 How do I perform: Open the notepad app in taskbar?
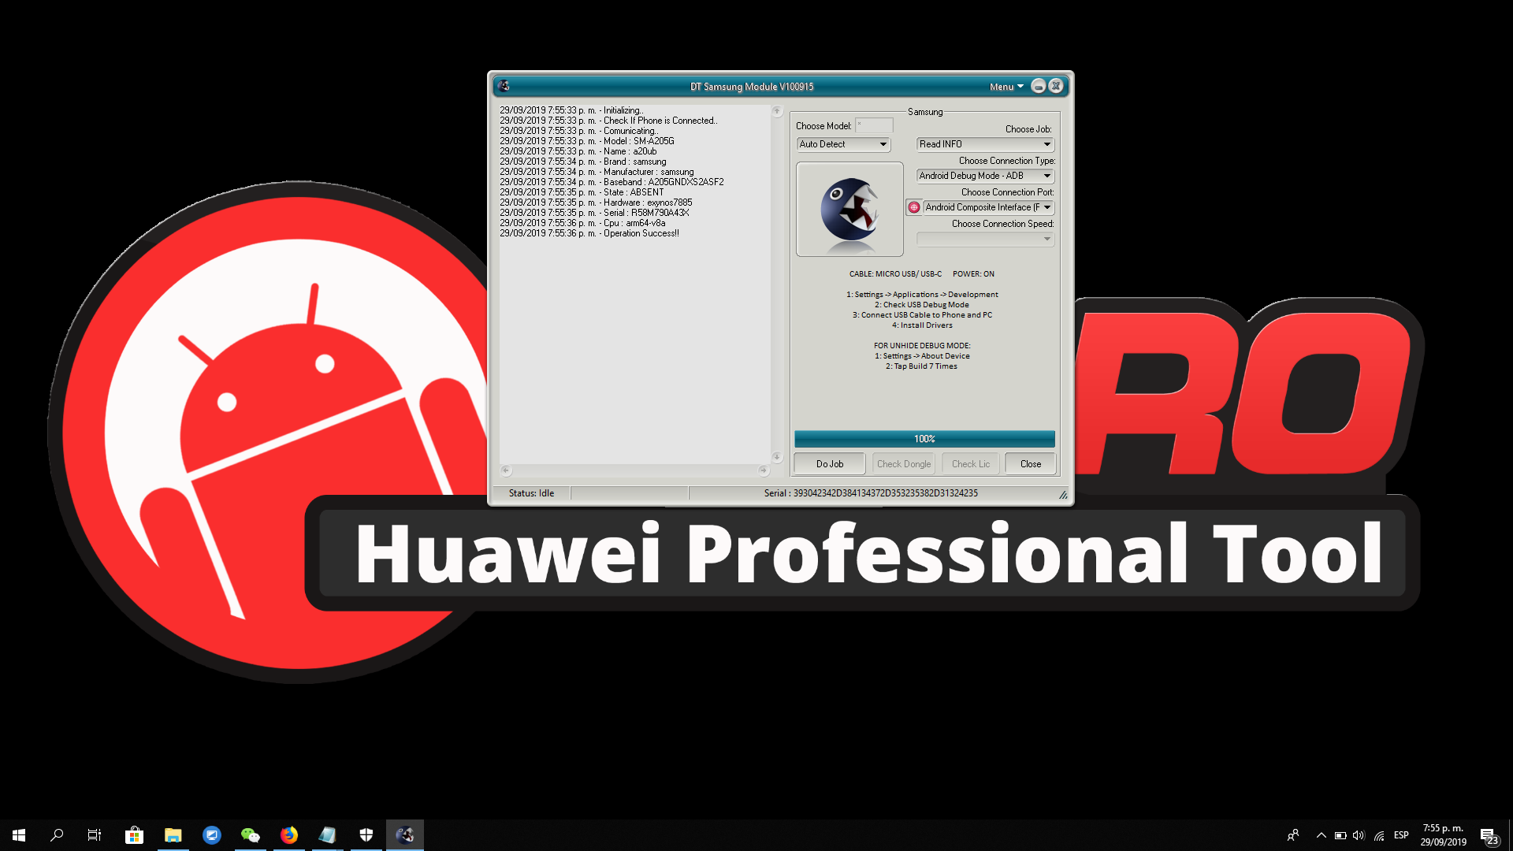coord(328,835)
